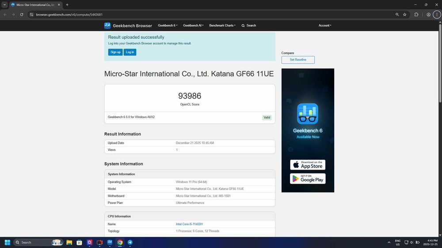
Task: Click the Log in button
Action: [x=130, y=52]
